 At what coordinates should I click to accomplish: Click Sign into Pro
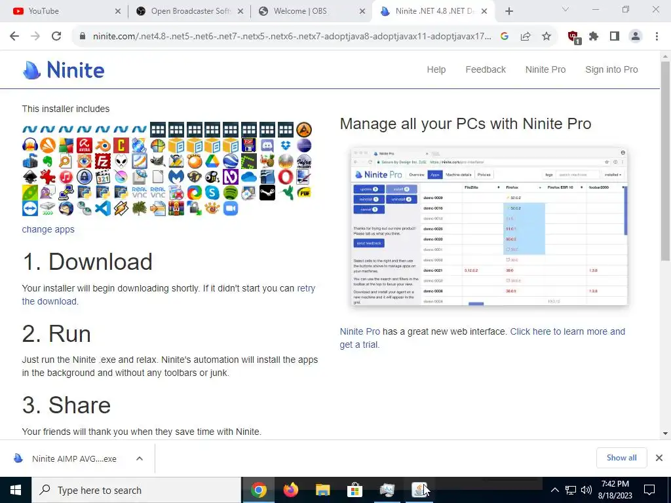pos(611,69)
